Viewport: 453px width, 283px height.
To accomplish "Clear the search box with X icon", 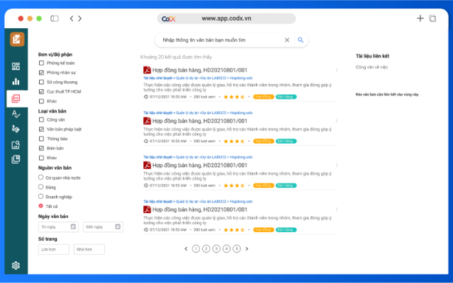I will pyautogui.click(x=287, y=40).
